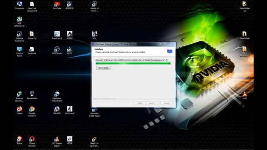Select the Need For Speed shortcut
The height and width of the screenshot is (150, 267).
tap(94, 142)
